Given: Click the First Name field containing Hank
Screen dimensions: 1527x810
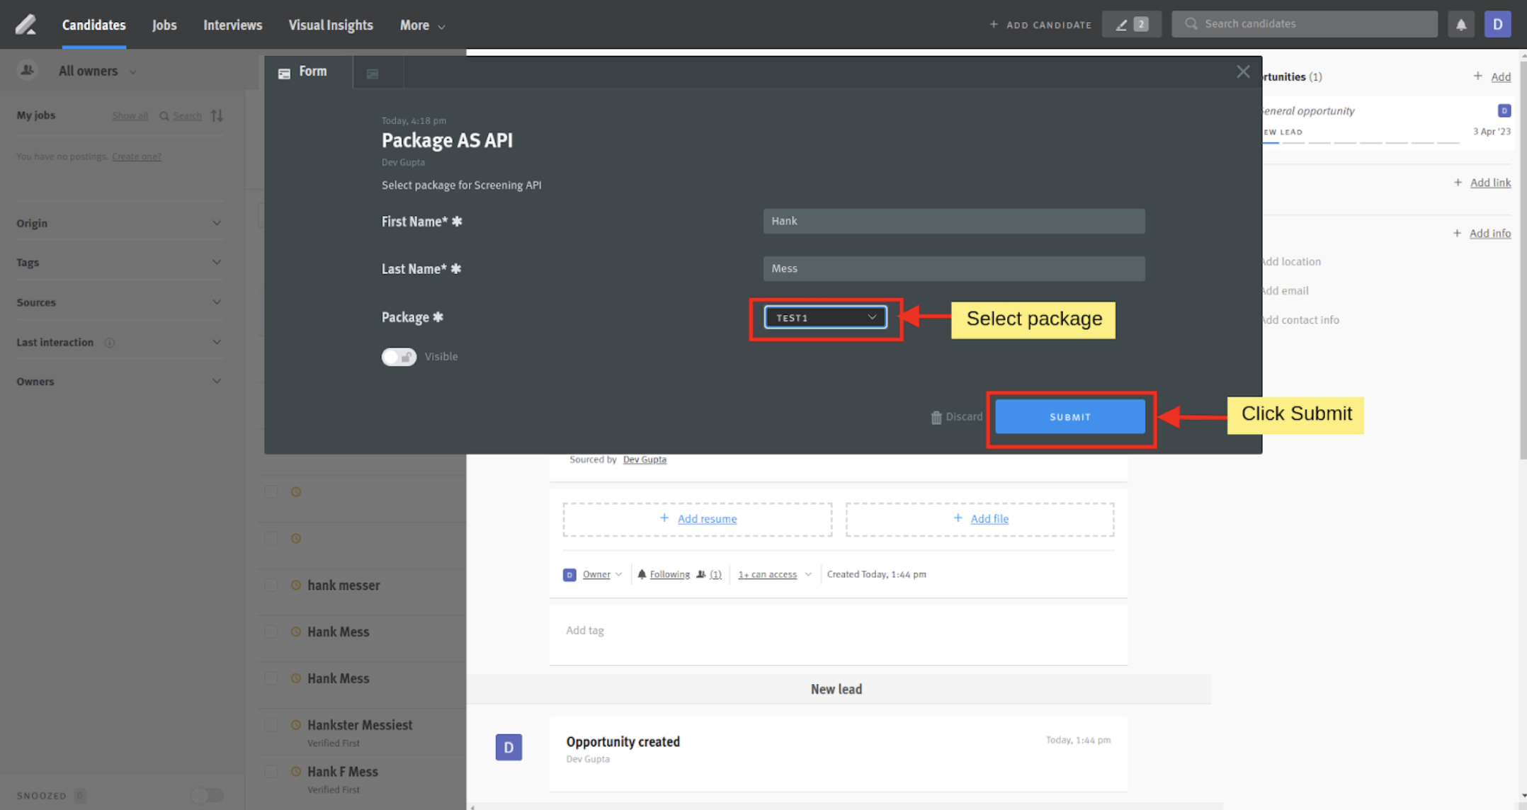Looking at the screenshot, I should (x=953, y=221).
